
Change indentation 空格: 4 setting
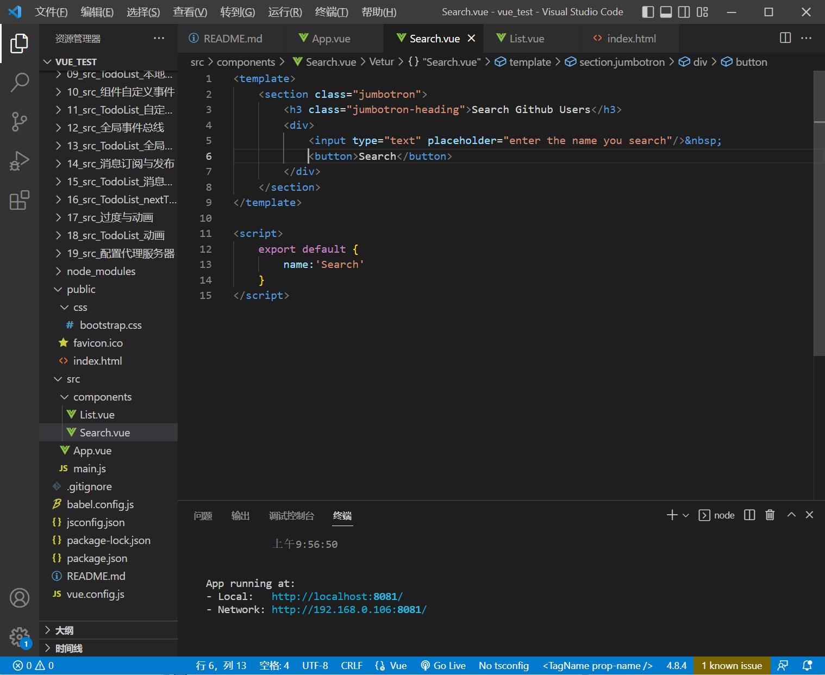point(274,666)
